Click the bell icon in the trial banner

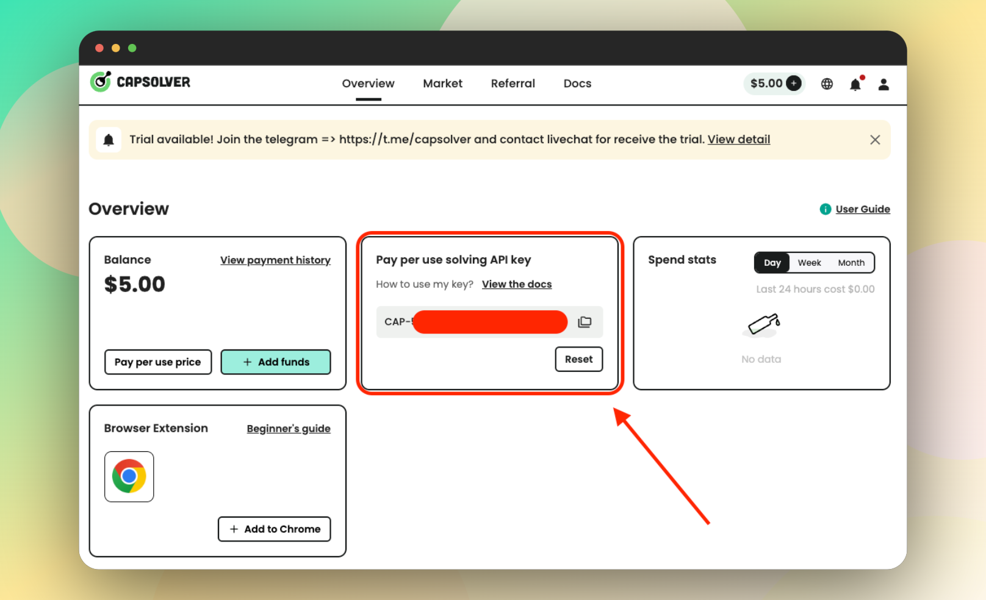[x=110, y=139]
